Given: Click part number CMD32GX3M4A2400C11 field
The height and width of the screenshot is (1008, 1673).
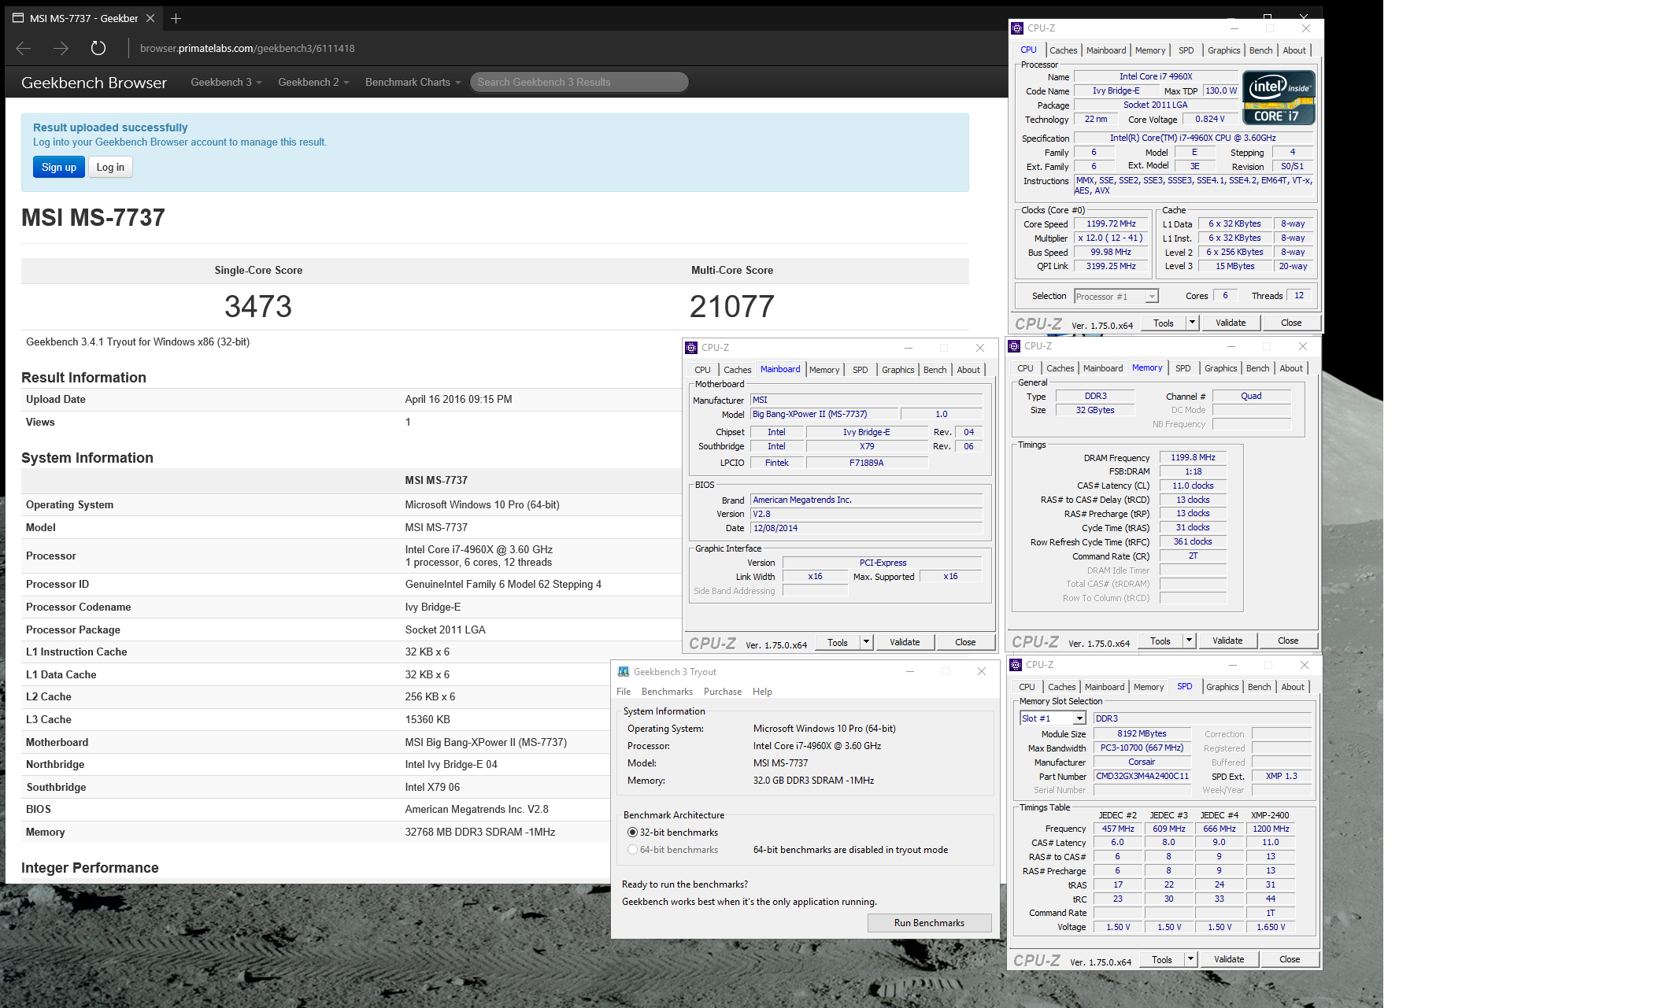Looking at the screenshot, I should click(1142, 776).
